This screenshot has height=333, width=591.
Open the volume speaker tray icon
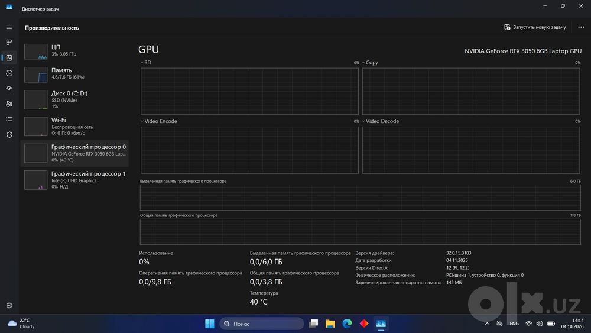540,324
